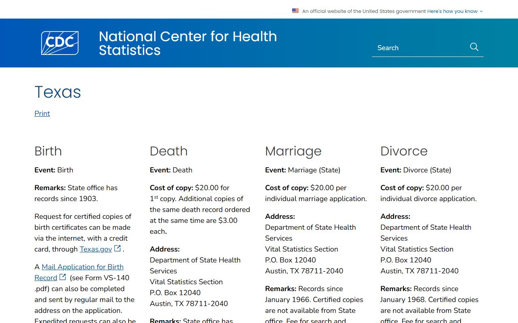Select the Marriage section heading
This screenshot has height=323, width=518.
coord(293,151)
